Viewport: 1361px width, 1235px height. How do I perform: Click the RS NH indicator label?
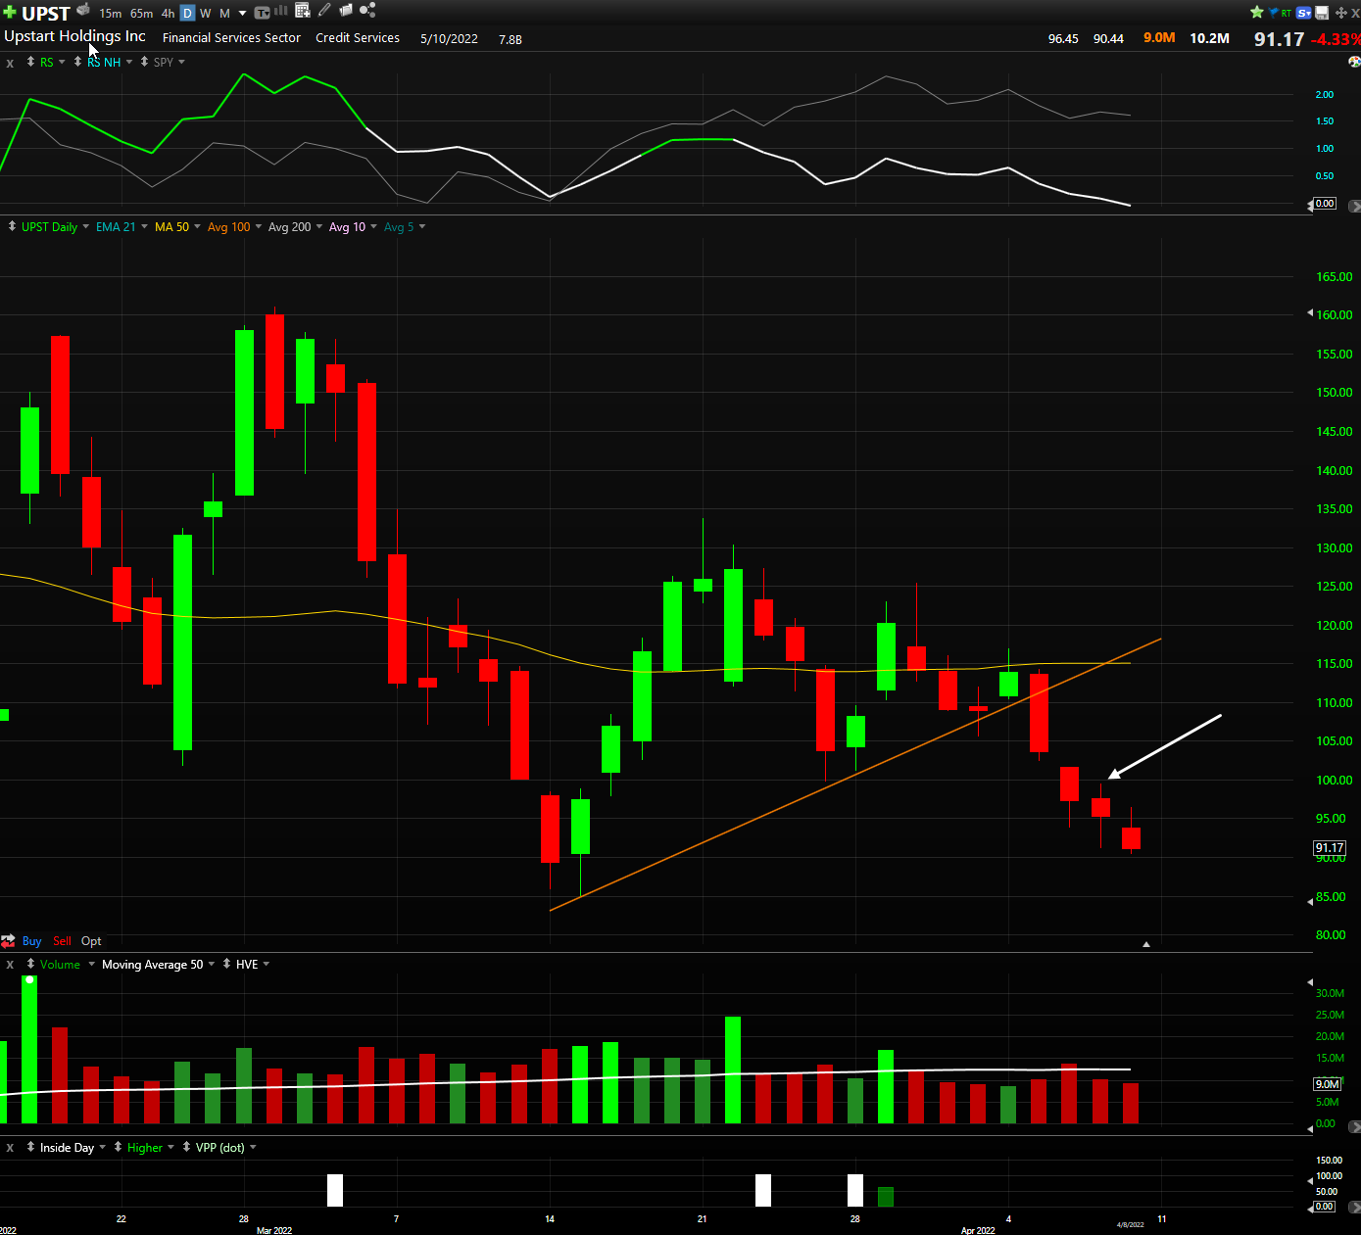104,62
